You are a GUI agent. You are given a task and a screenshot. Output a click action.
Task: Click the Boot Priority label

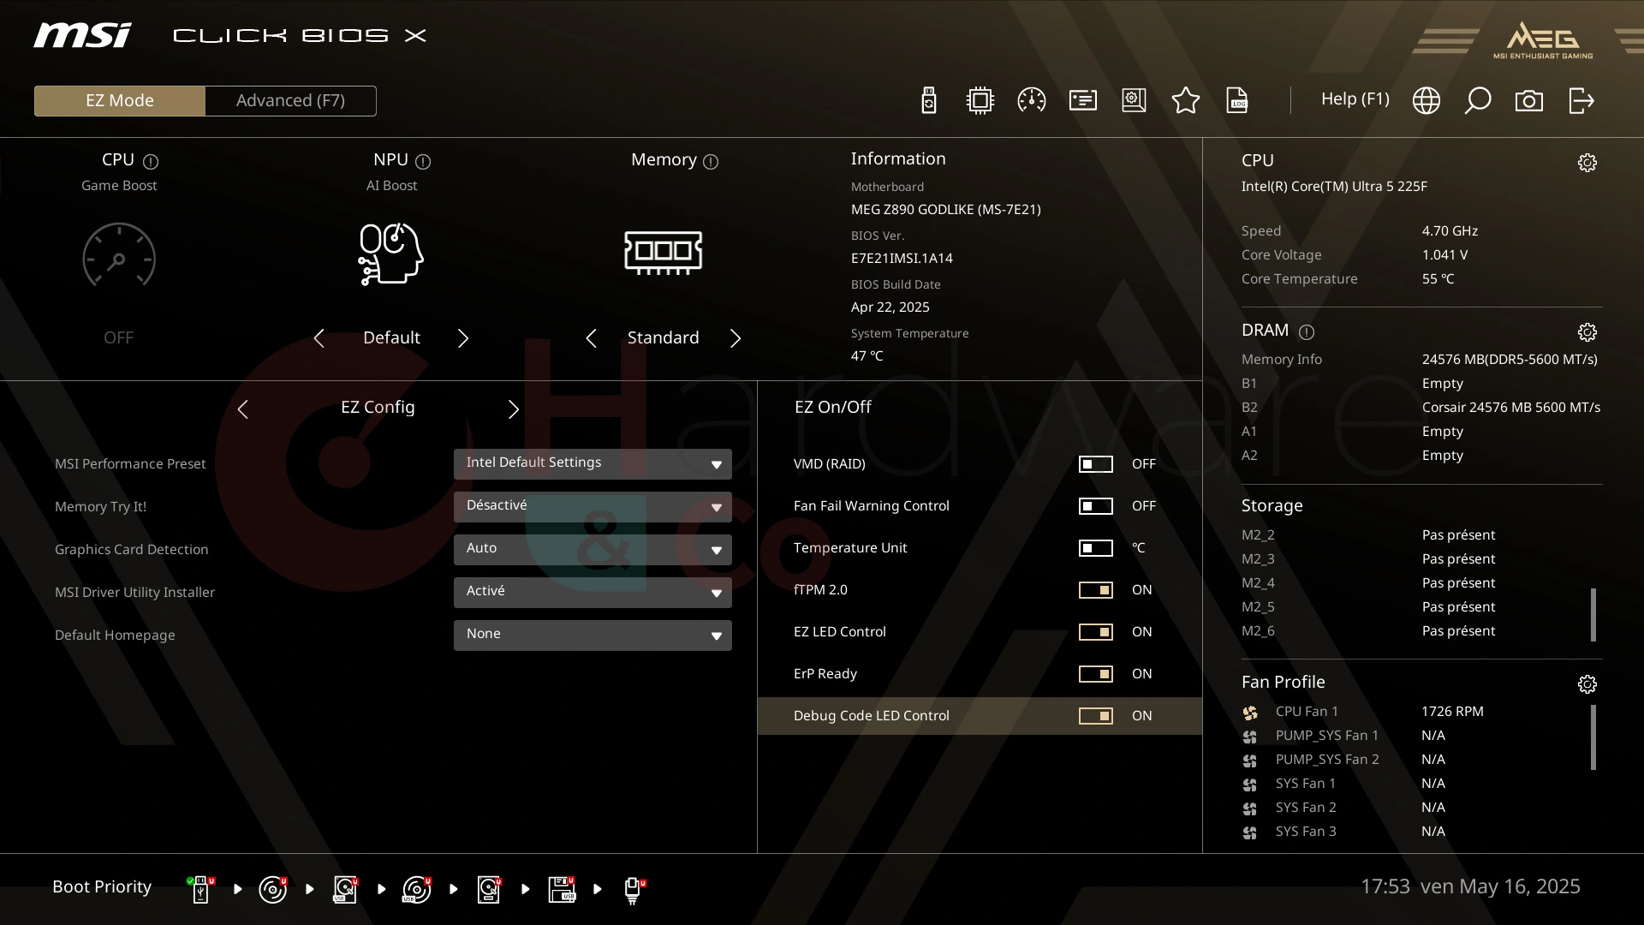[x=102, y=887]
